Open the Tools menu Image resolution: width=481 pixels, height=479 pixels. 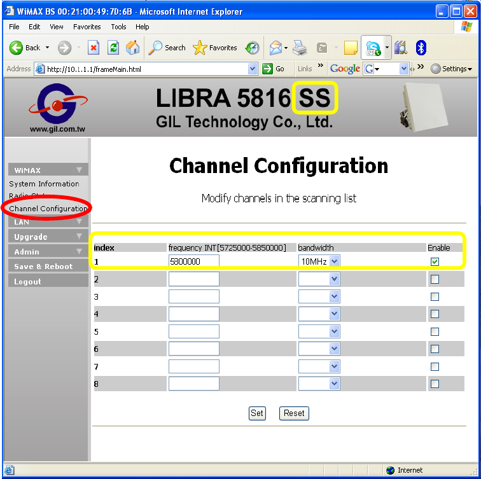(118, 27)
